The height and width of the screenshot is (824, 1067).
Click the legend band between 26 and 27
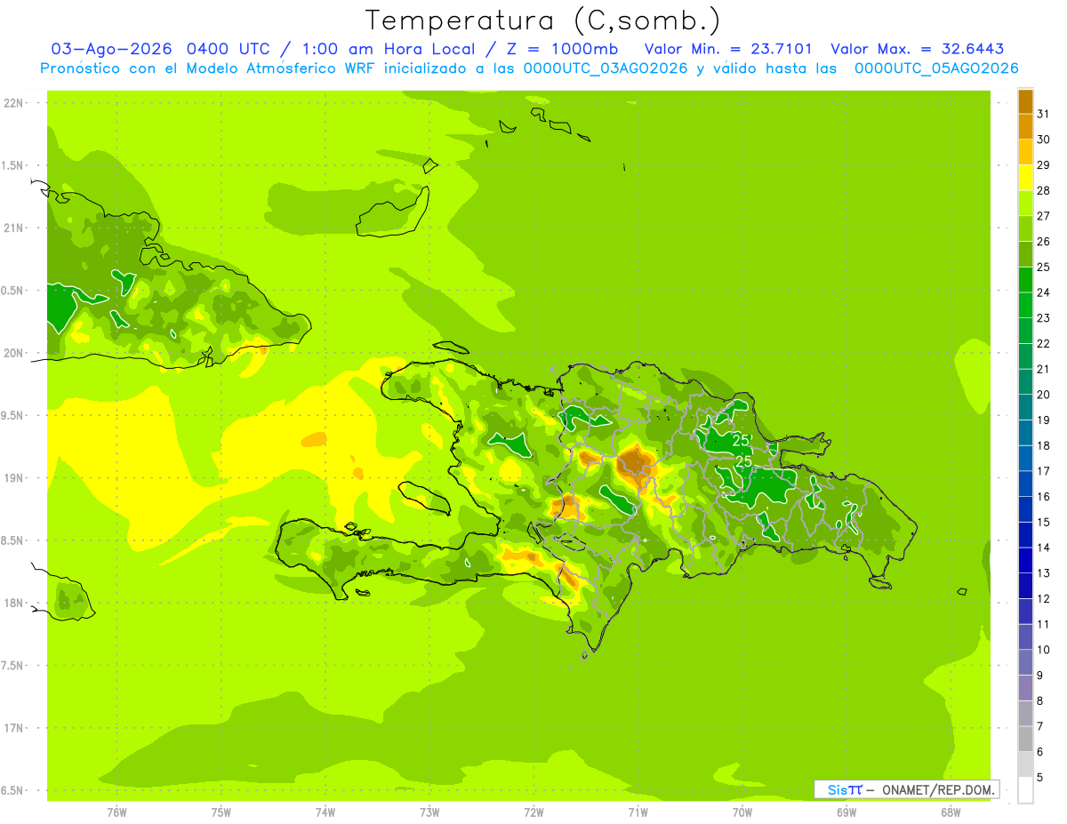pos(1025,228)
